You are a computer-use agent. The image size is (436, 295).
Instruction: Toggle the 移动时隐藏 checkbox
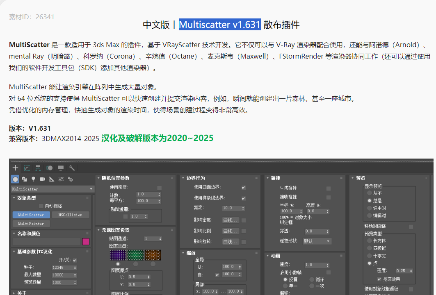click(x=411, y=227)
